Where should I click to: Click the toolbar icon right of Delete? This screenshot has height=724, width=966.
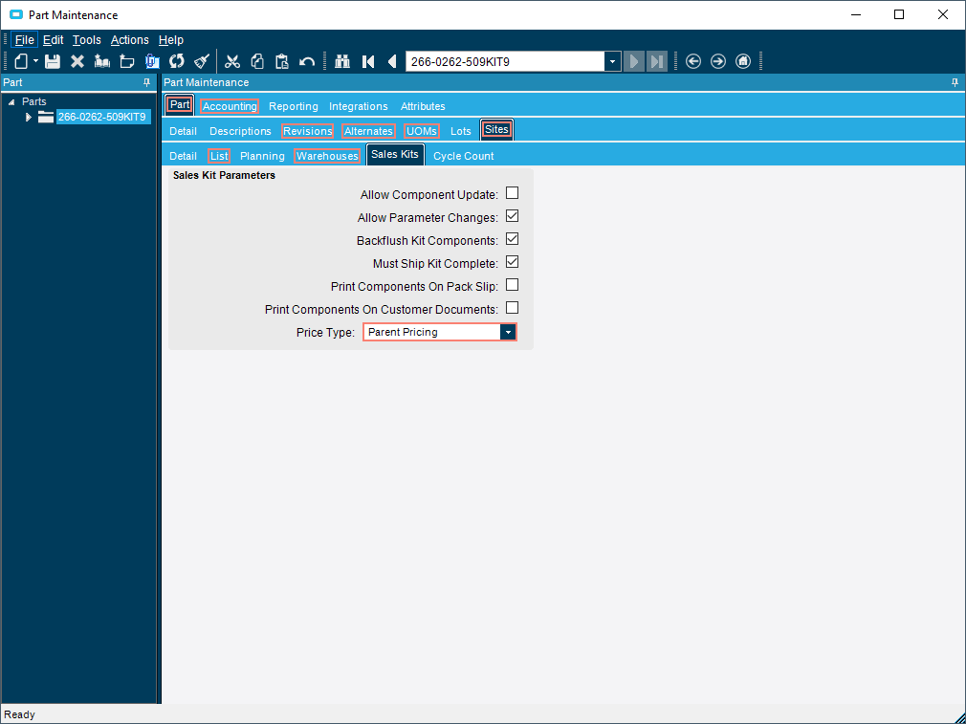tap(102, 61)
